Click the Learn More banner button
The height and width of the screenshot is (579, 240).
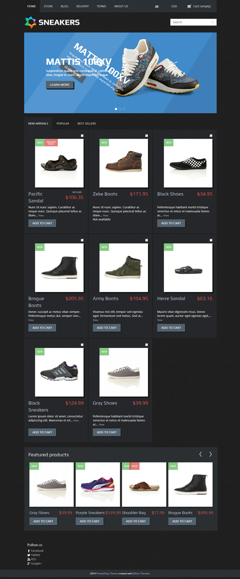(x=60, y=85)
